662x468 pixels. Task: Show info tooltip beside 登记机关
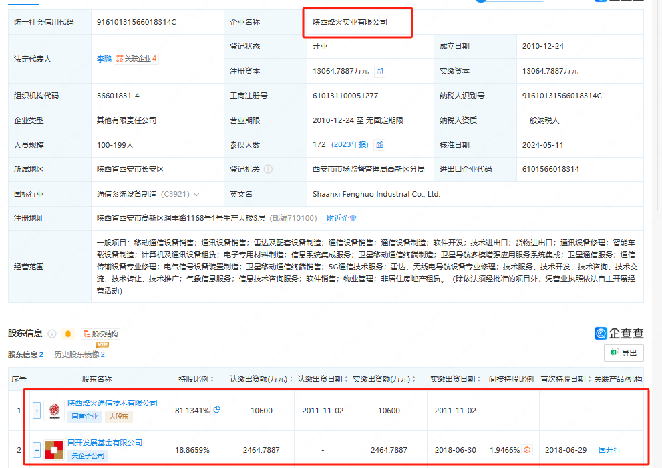point(268,169)
